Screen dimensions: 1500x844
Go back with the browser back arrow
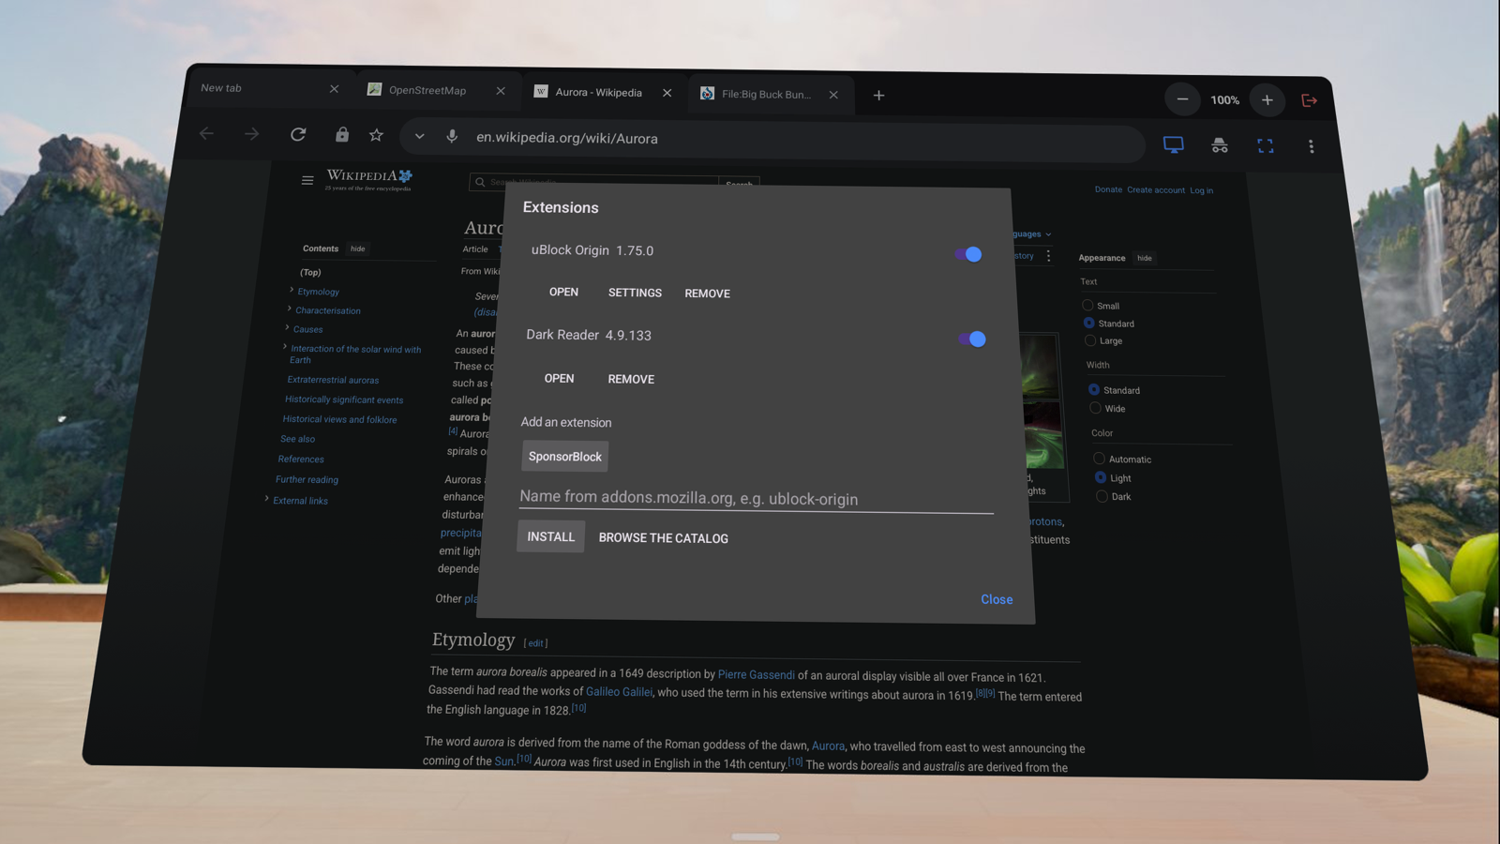(x=206, y=134)
